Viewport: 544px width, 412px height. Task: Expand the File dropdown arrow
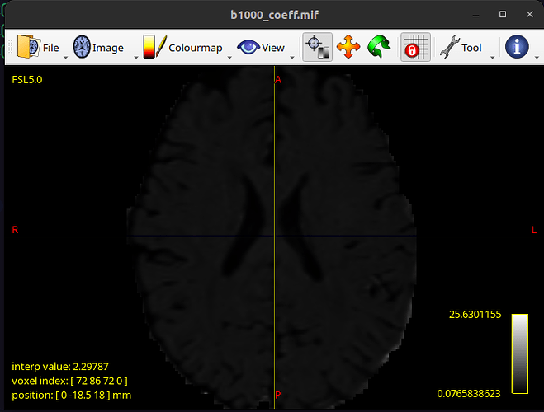tap(66, 57)
